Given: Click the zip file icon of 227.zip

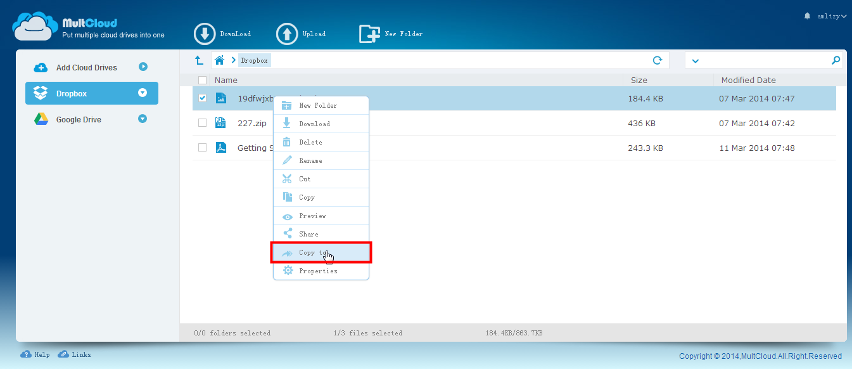Looking at the screenshot, I should coord(220,123).
